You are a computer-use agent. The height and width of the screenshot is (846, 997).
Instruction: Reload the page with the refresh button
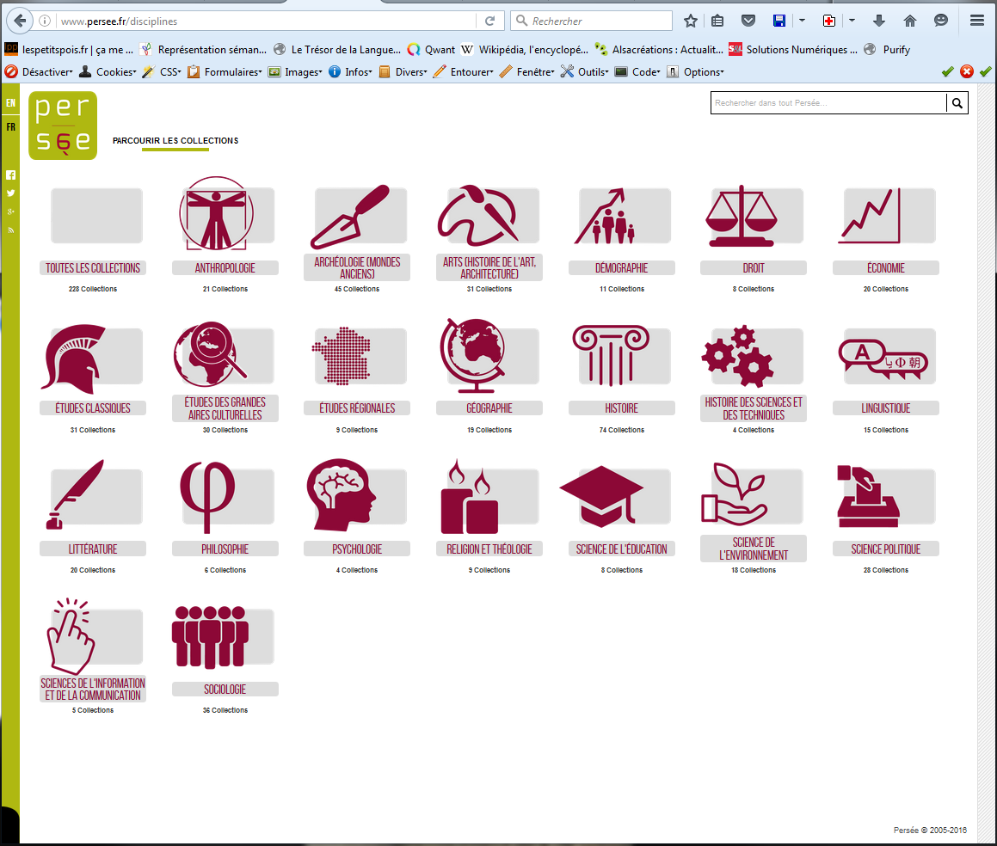pos(489,21)
